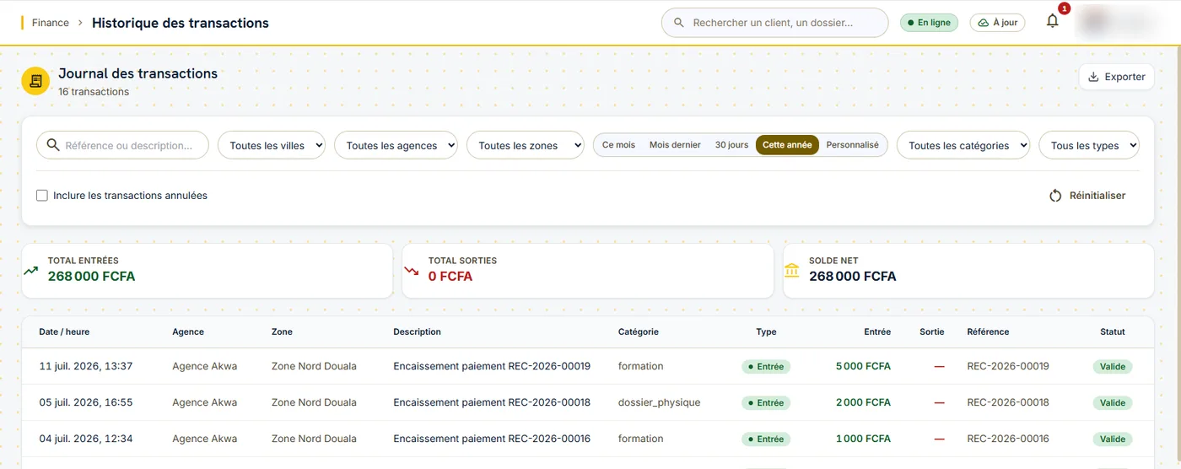The width and height of the screenshot is (1181, 469).
Task: Click the Zone column header
Action: [x=282, y=332]
